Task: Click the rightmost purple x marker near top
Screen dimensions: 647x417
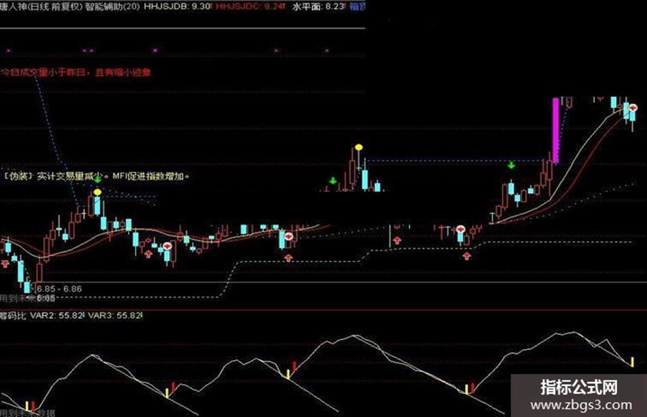Action: tap(327, 51)
